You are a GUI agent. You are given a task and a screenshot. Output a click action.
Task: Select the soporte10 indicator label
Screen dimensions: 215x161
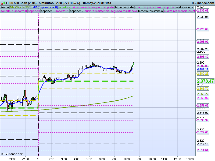pos(48,11)
